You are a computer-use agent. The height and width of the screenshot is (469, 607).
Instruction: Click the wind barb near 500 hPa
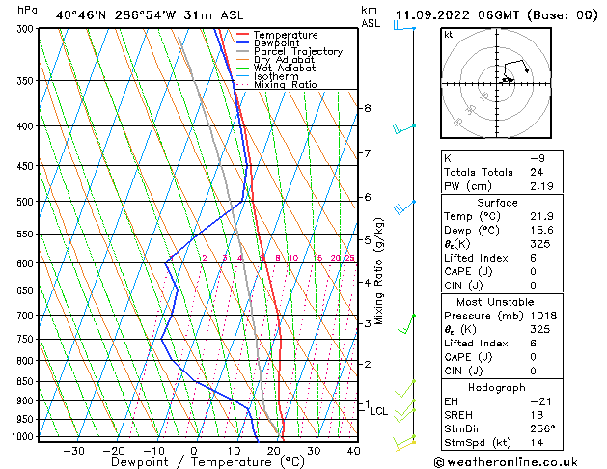tap(403, 206)
